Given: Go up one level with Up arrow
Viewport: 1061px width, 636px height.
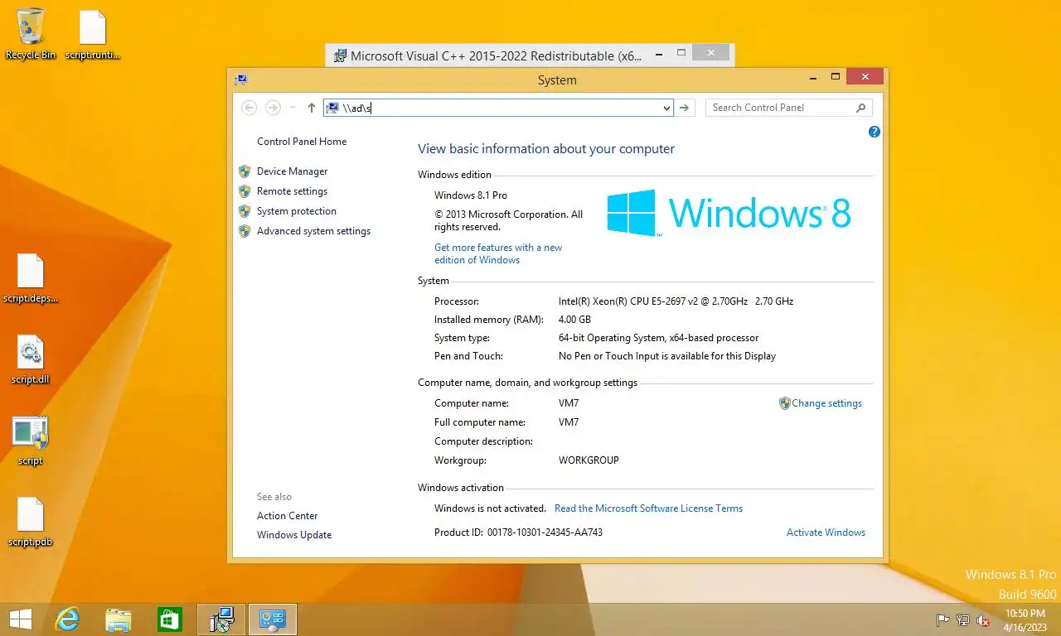Looking at the screenshot, I should point(312,108).
